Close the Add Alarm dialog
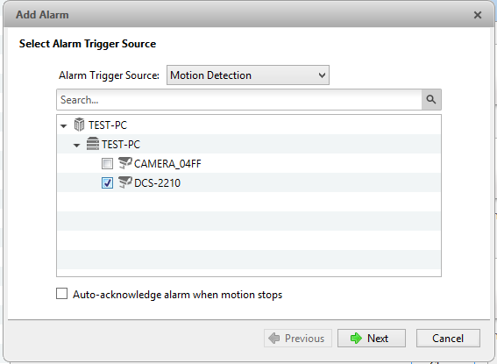 point(478,15)
